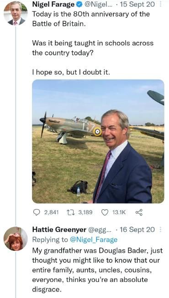Open Hattie Greenyer's profile avatar

pos(16,238)
